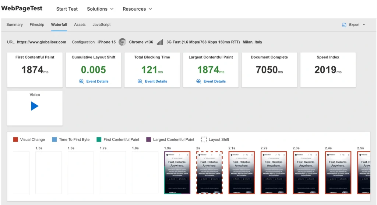
Task: Click the red Visual Change legend swatch
Action: pyautogui.click(x=15, y=139)
